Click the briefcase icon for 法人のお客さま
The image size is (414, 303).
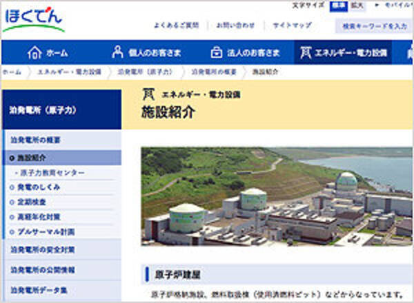tap(216, 52)
